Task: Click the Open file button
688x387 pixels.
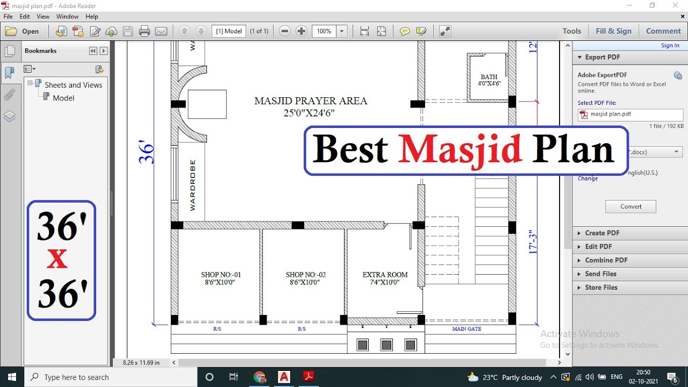Action: pos(22,31)
